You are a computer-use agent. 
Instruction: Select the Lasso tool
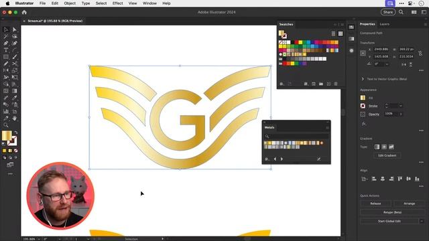(x=15, y=36)
